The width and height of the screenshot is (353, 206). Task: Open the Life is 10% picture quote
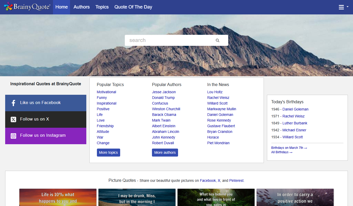click(x=58, y=197)
